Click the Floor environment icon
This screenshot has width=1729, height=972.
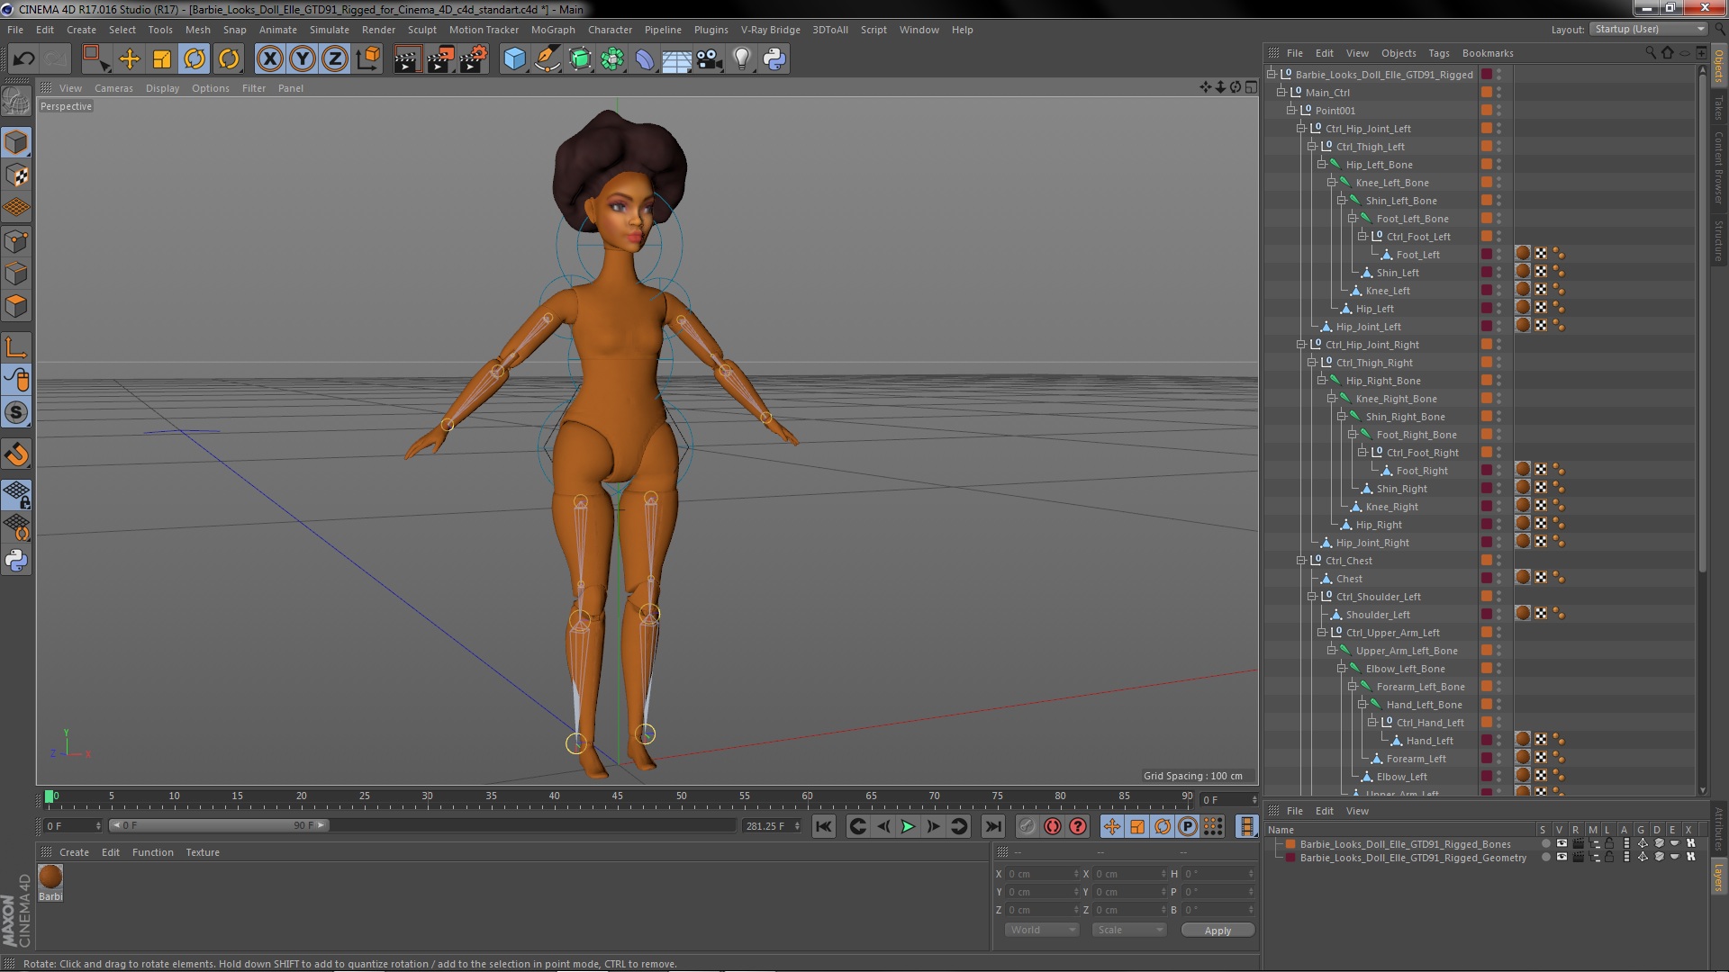677,59
